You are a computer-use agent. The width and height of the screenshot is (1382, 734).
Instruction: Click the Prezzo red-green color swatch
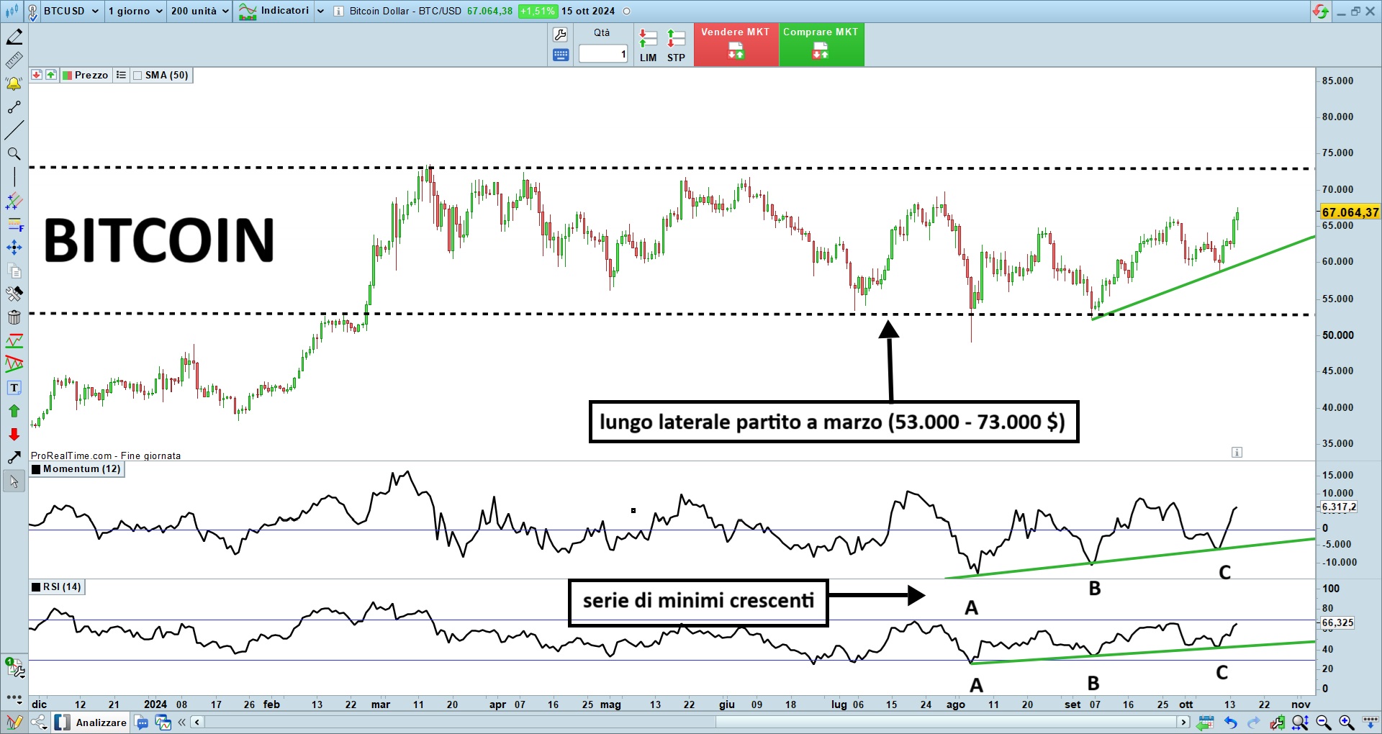tap(68, 76)
